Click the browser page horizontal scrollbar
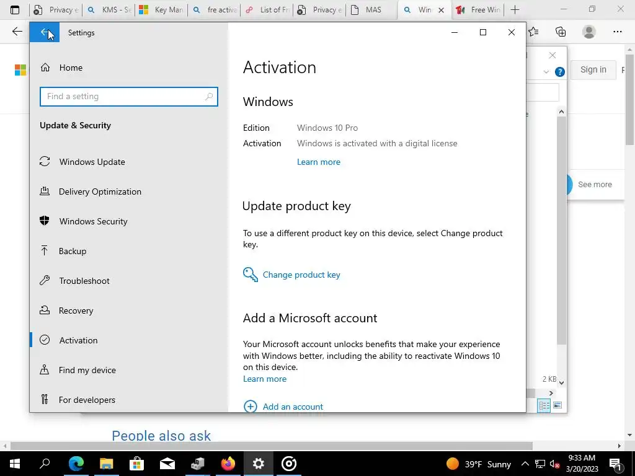 click(x=272, y=446)
